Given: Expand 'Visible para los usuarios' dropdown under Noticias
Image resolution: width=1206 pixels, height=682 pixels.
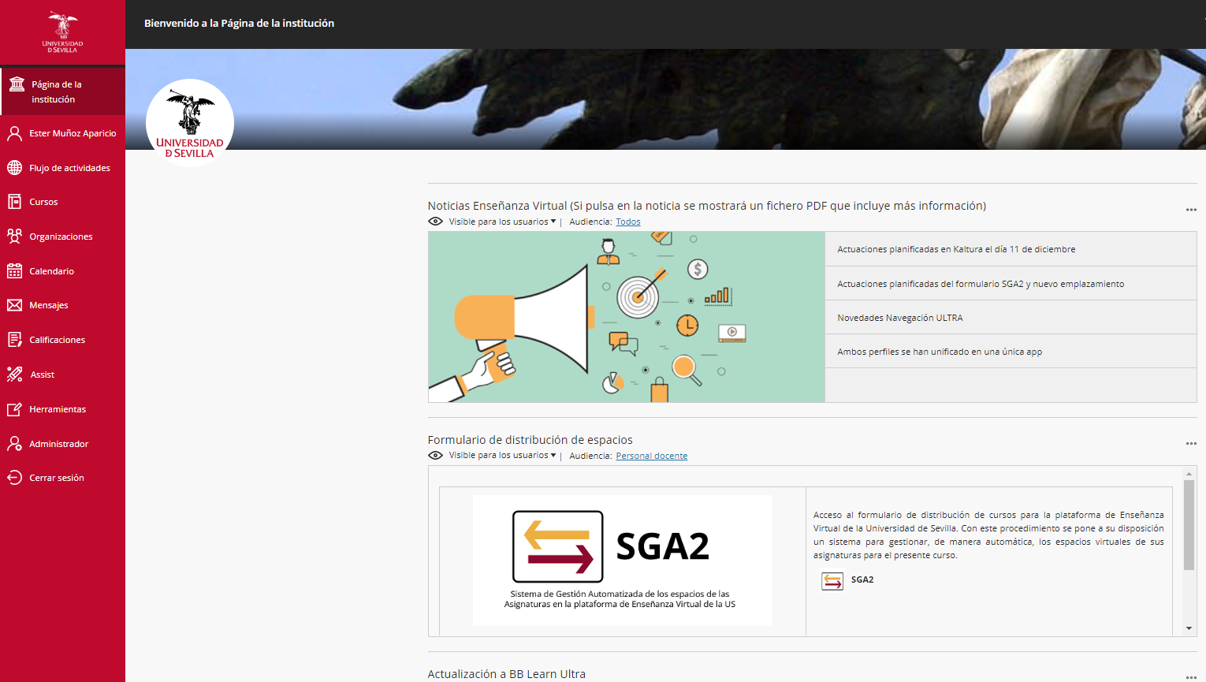Looking at the screenshot, I should [502, 222].
